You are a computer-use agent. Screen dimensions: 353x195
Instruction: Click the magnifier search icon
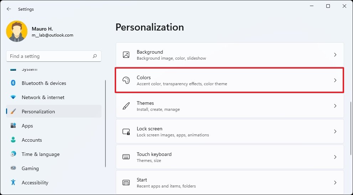pos(95,56)
